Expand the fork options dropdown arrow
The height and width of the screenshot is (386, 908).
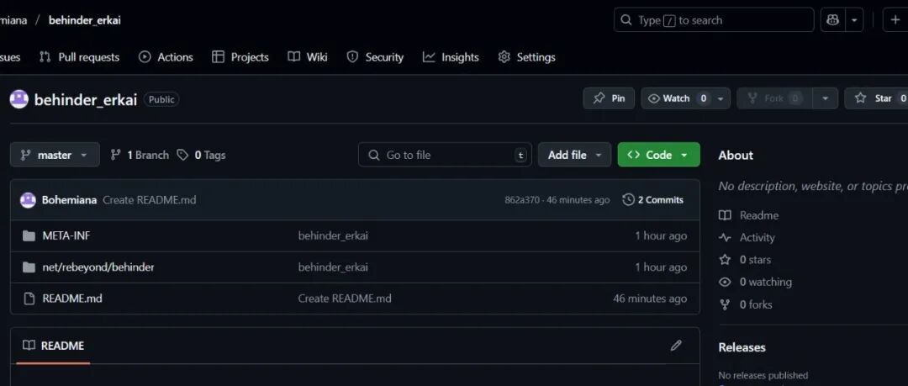[x=826, y=98]
